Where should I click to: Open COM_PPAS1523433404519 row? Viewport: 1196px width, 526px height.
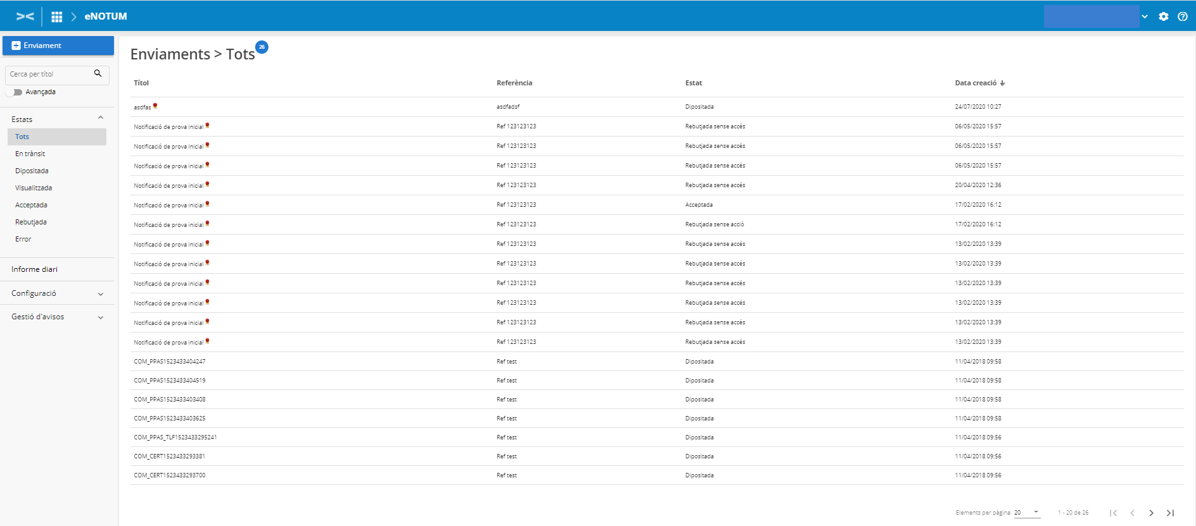point(657,381)
